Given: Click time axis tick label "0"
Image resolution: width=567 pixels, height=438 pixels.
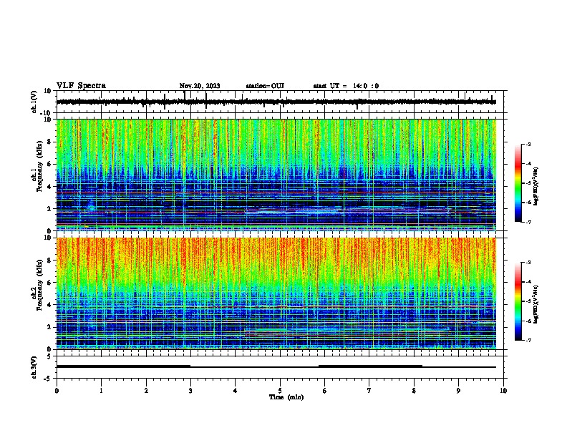Looking at the screenshot, I should click(x=57, y=391).
